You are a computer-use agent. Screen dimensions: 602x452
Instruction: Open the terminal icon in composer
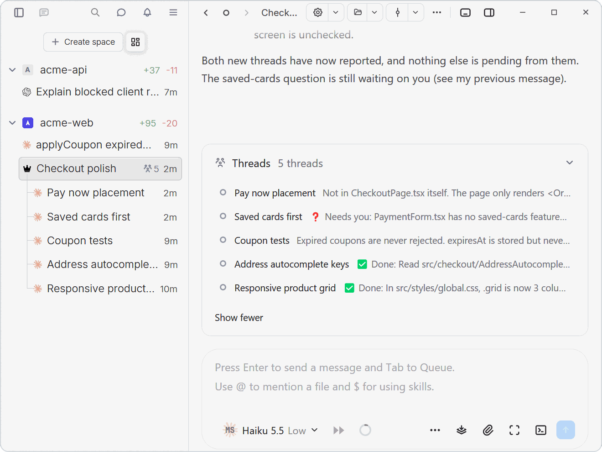point(541,430)
